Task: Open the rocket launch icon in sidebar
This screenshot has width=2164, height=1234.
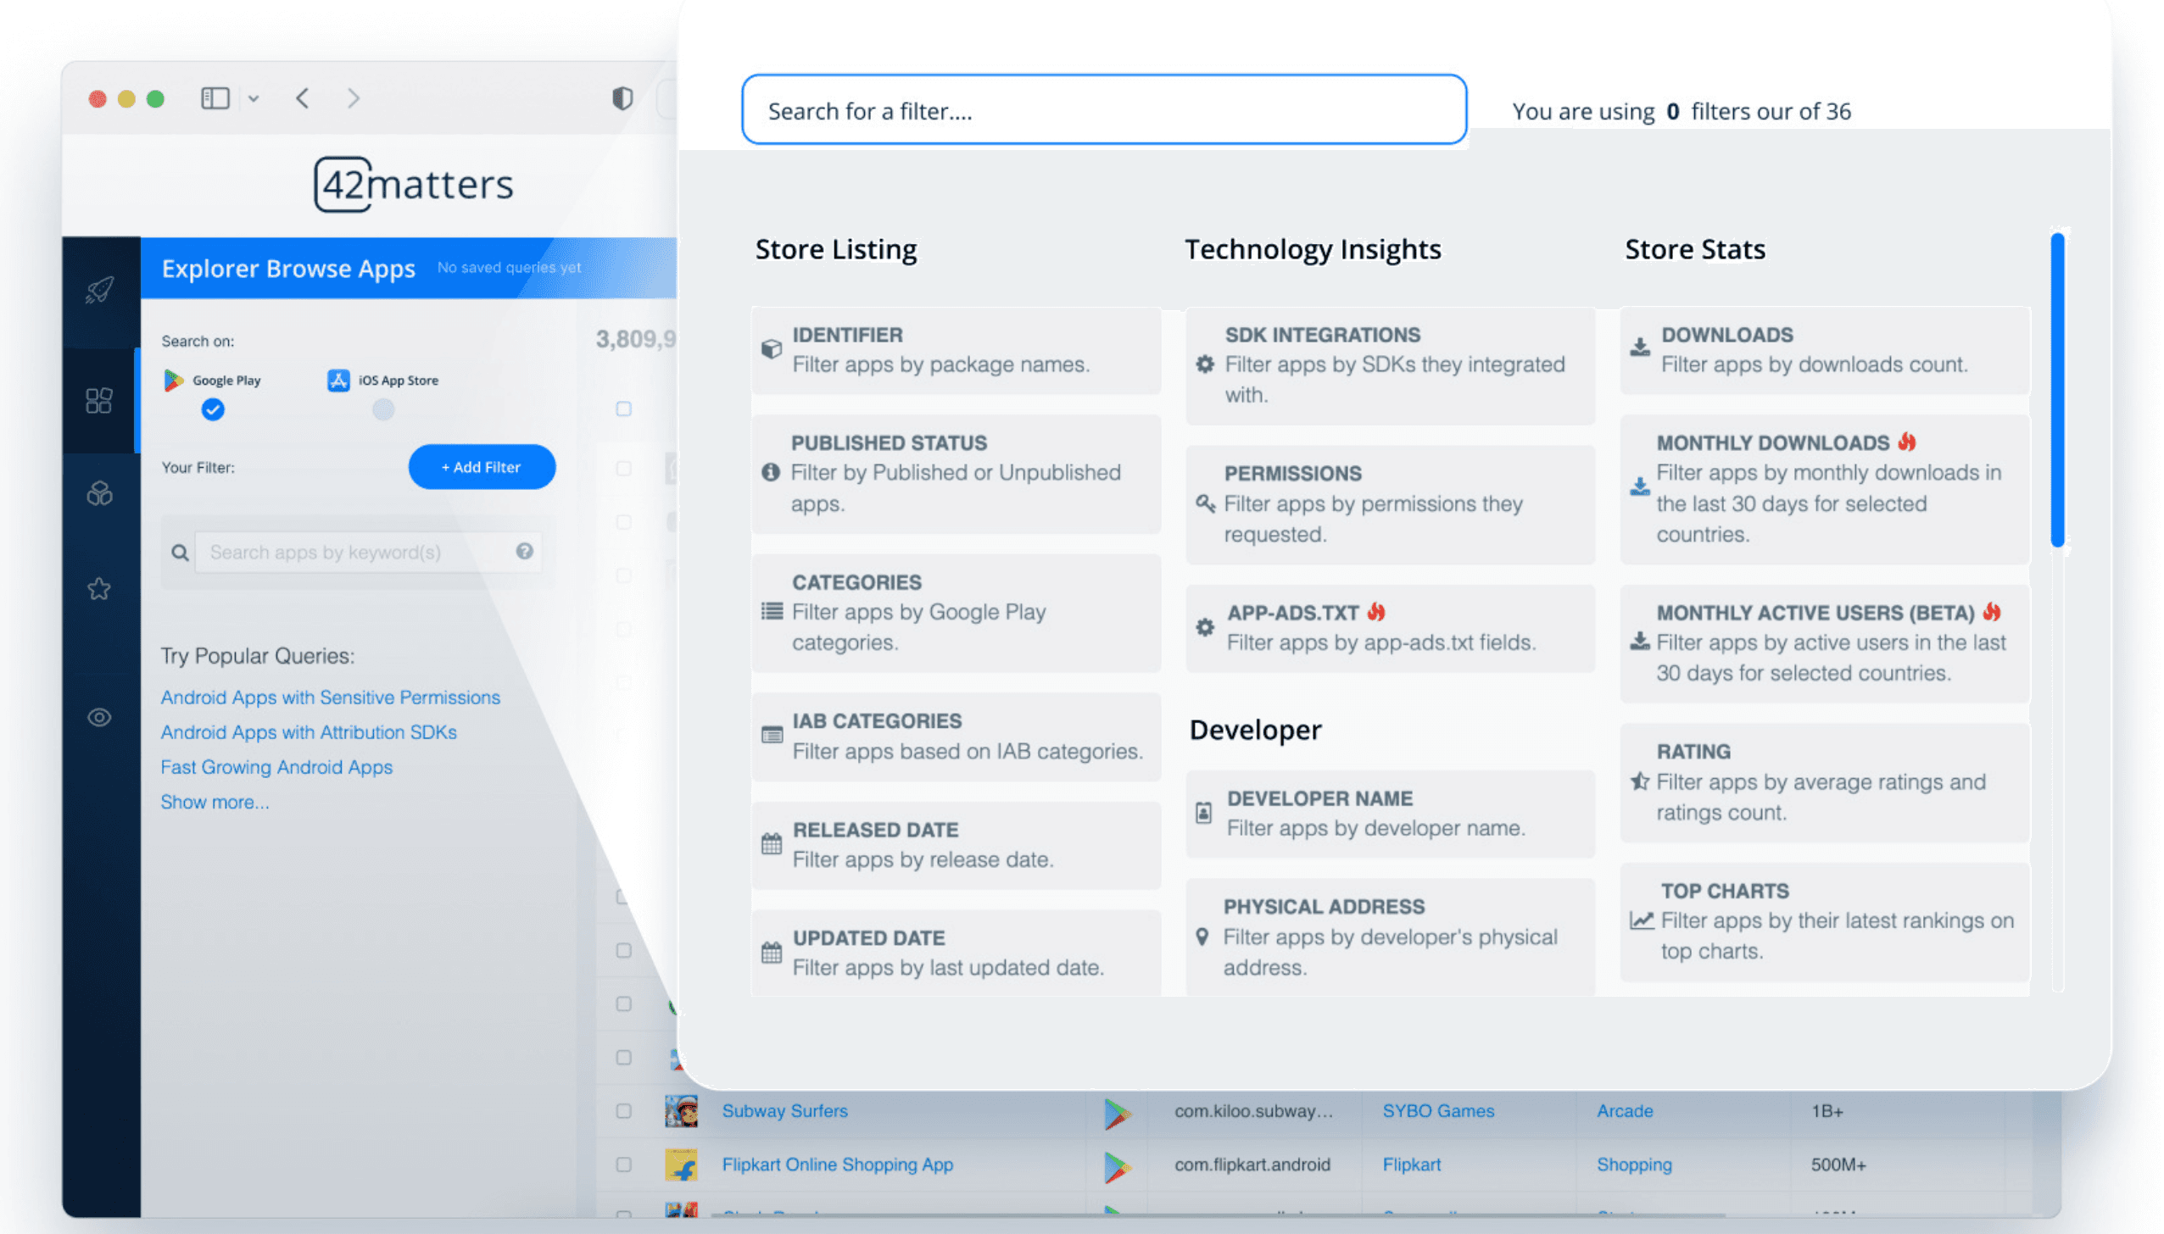Action: click(x=99, y=290)
